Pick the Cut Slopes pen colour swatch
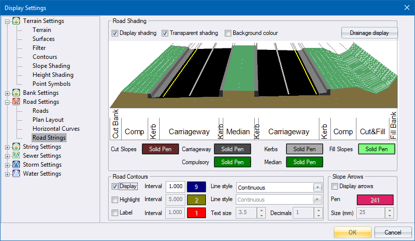415x241 pixels. (161, 149)
